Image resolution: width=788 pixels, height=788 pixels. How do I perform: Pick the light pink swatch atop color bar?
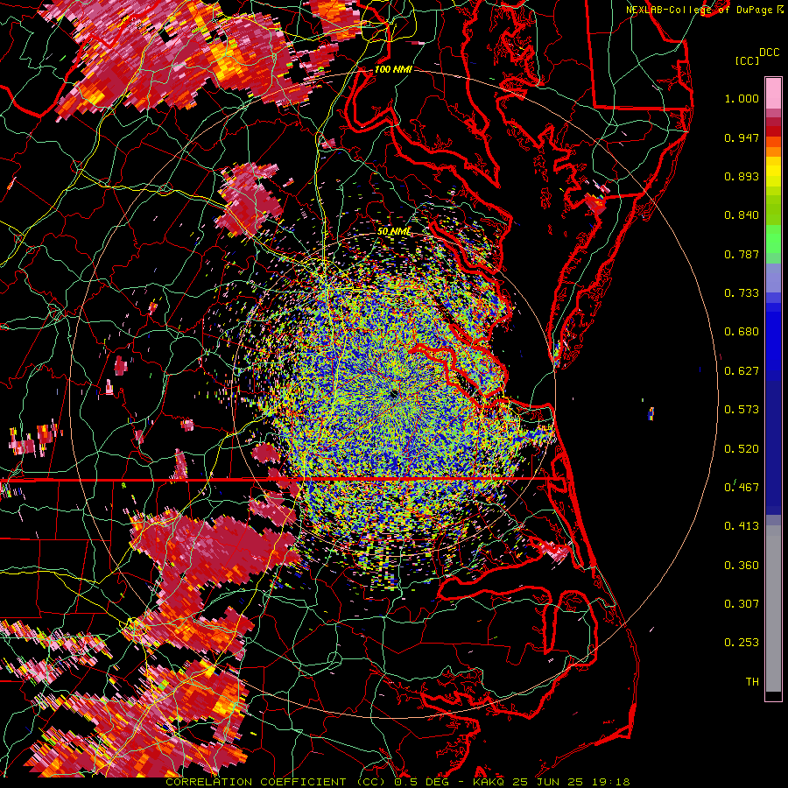tap(773, 93)
